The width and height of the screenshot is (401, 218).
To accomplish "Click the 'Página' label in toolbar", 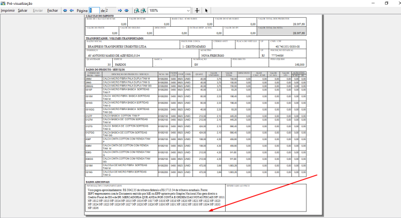I will click(82, 11).
